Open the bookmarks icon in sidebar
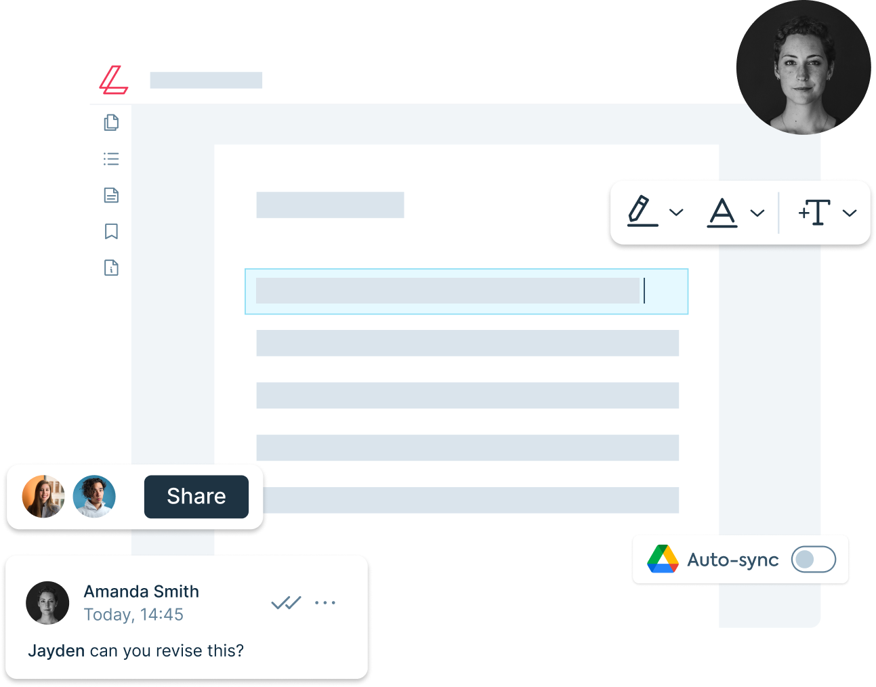Viewport: 876px width, 687px height. [112, 232]
